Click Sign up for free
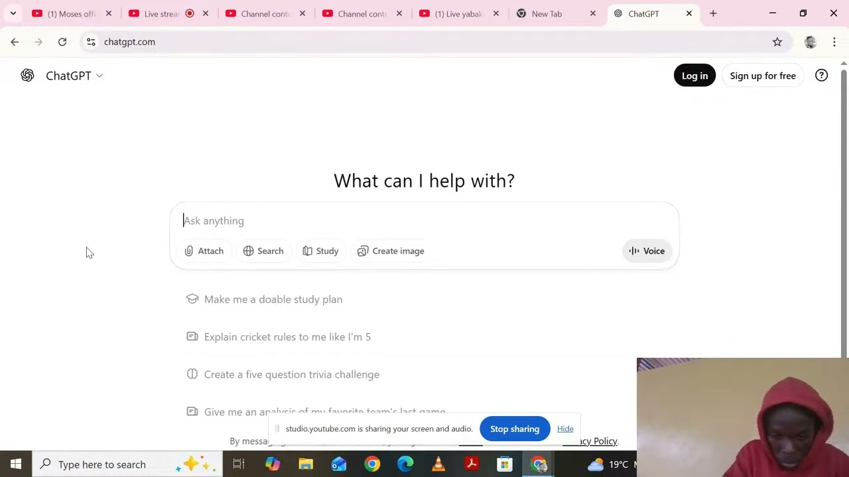This screenshot has height=477, width=849. tap(763, 76)
